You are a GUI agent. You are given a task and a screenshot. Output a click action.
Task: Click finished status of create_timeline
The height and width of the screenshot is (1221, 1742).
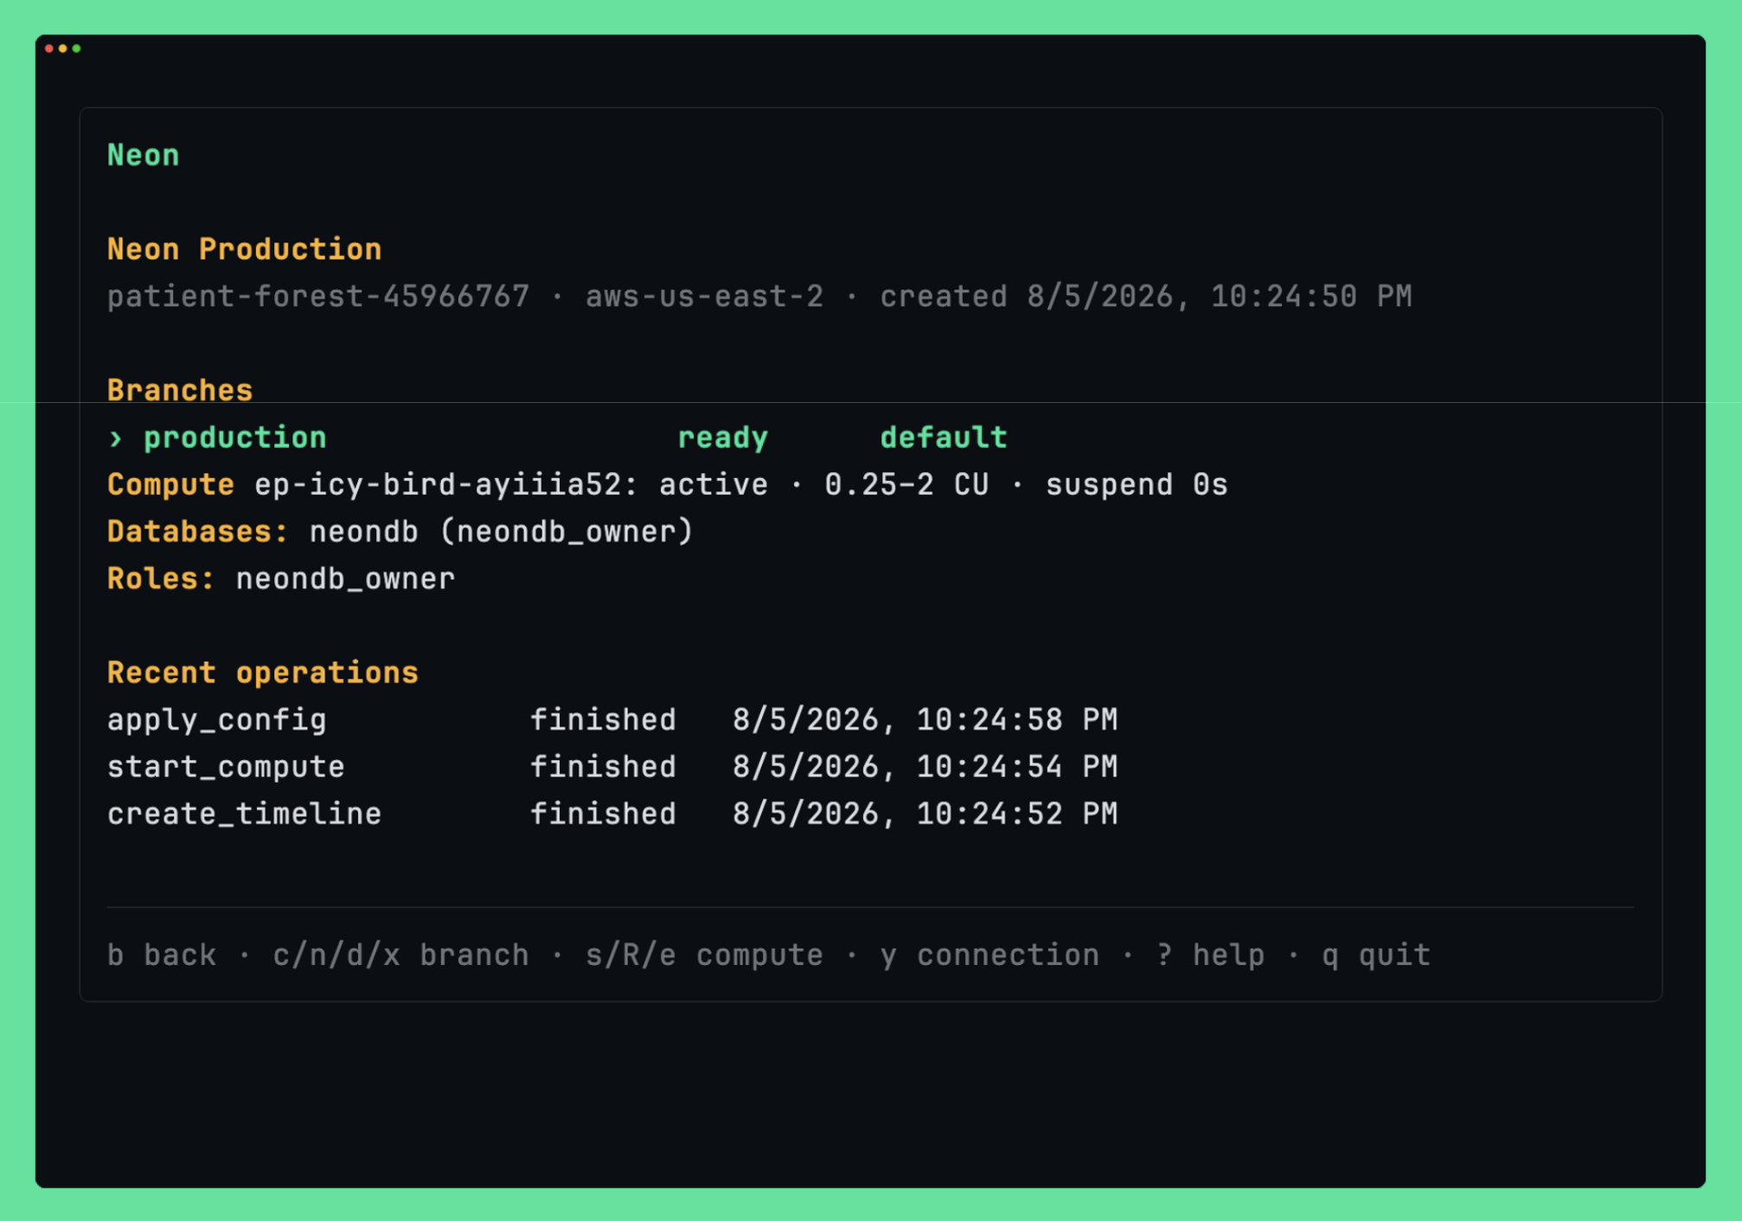click(603, 813)
